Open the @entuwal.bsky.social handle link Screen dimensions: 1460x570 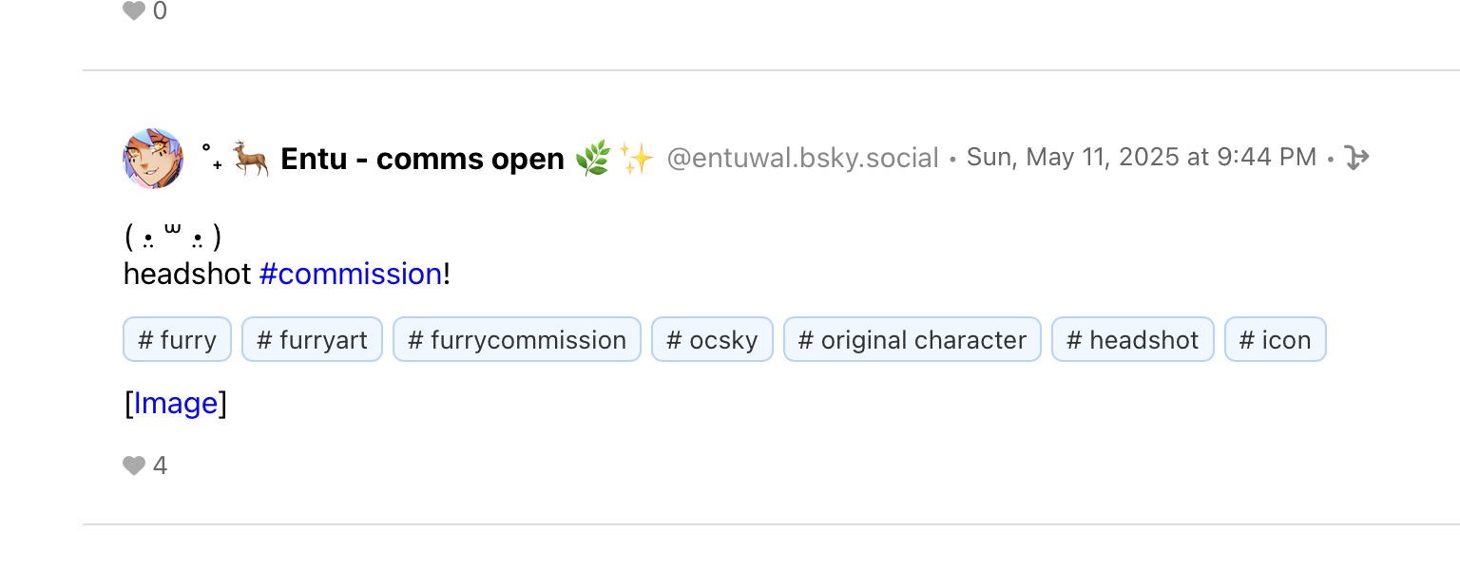[802, 159]
